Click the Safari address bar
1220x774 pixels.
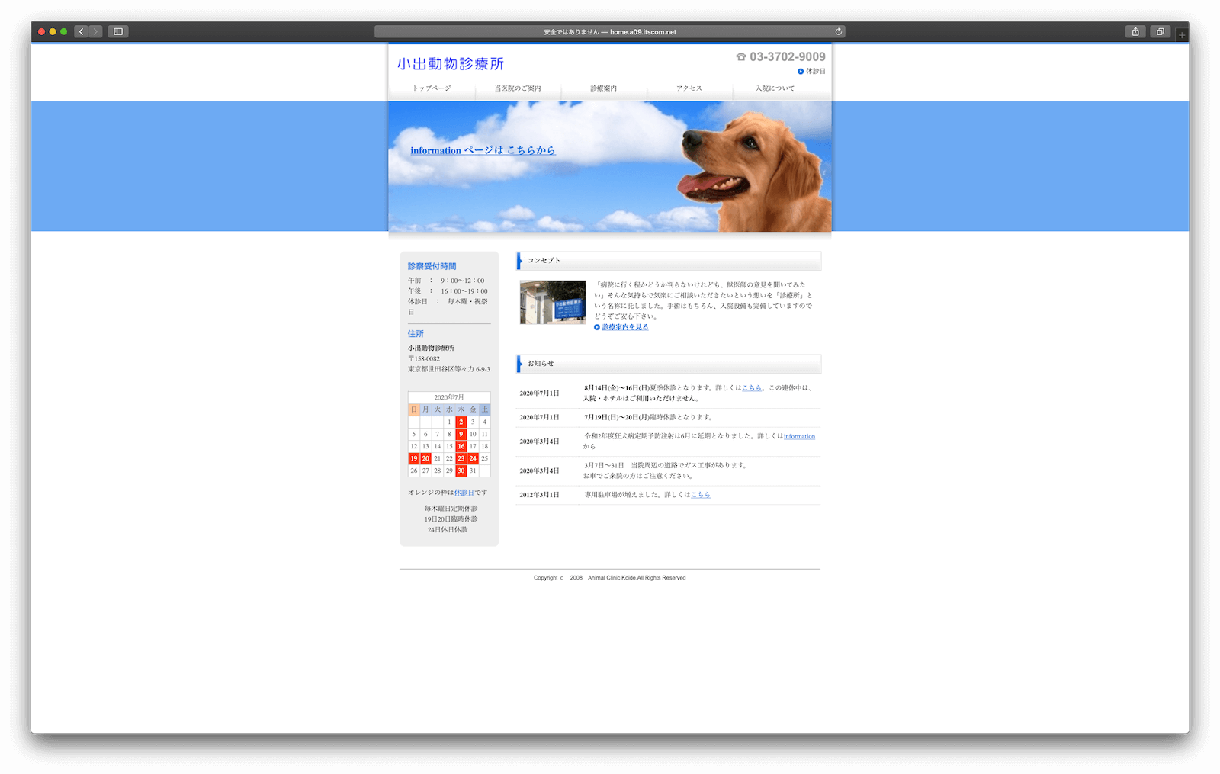[609, 32]
